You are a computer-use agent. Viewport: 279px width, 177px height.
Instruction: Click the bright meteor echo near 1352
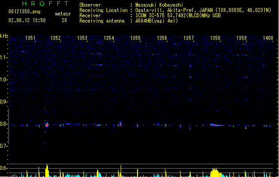(47, 125)
